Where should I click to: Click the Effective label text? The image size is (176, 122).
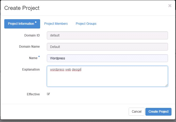tap(33, 94)
